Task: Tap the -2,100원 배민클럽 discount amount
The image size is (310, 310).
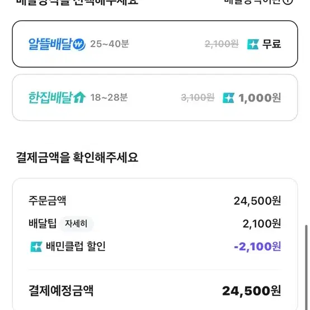Action: pyautogui.click(x=257, y=247)
